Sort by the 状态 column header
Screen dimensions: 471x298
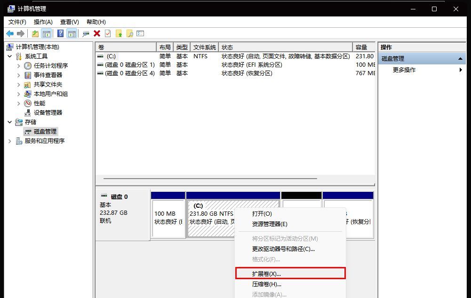click(286, 47)
